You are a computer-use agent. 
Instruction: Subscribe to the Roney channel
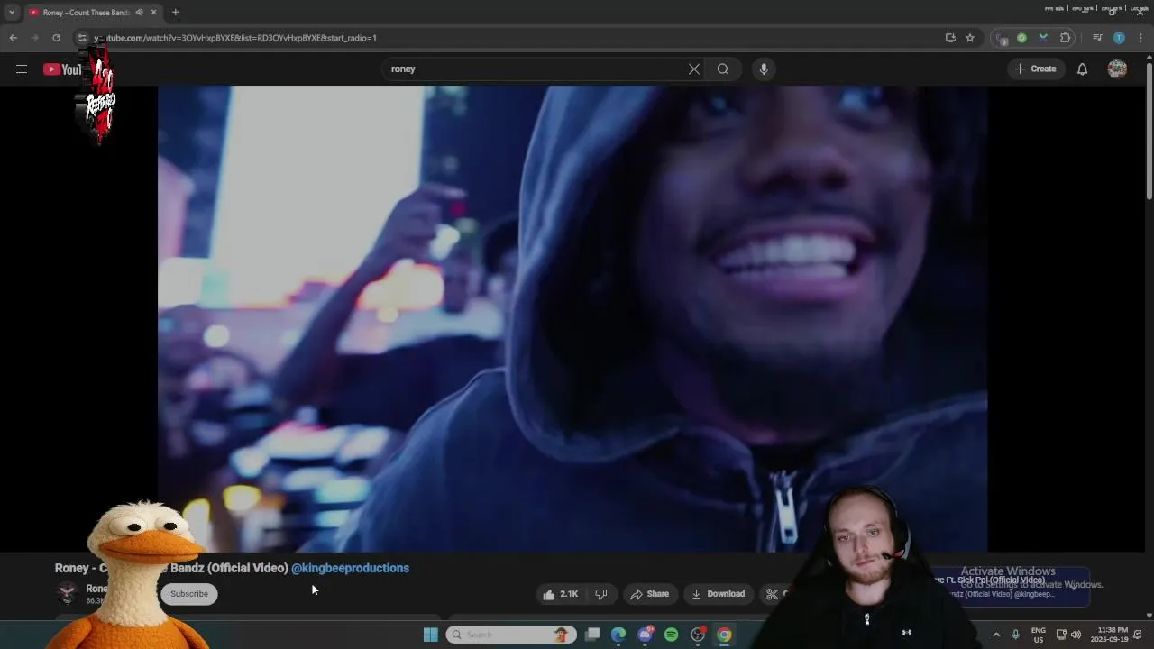pyautogui.click(x=189, y=594)
